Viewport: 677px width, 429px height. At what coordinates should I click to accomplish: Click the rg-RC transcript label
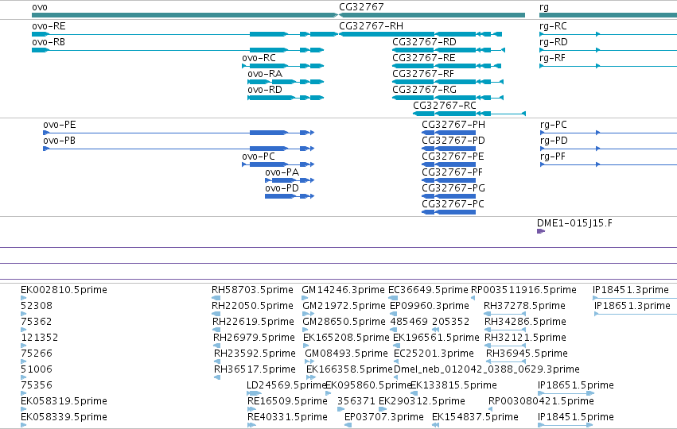click(x=553, y=26)
